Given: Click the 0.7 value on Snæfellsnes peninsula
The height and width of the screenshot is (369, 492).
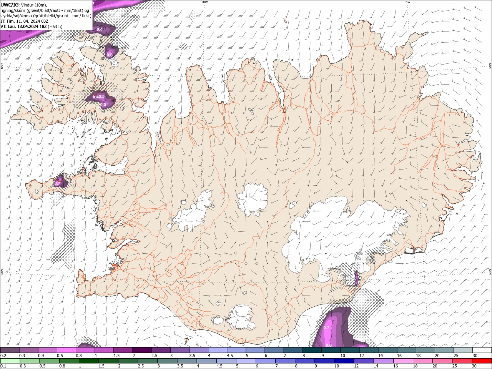Looking at the screenshot, I should 58,183.
